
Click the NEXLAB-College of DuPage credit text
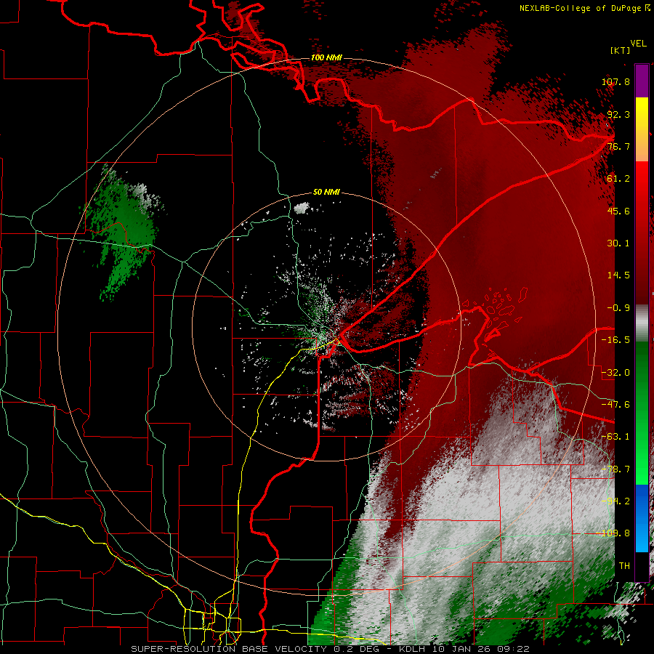[580, 8]
